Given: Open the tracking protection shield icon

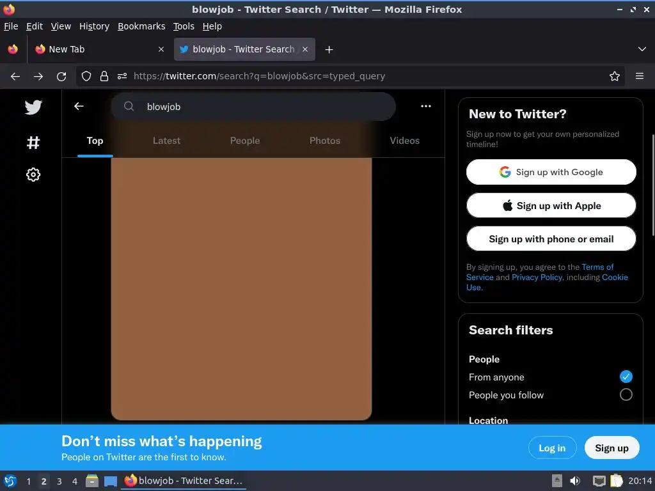Looking at the screenshot, I should (86, 76).
